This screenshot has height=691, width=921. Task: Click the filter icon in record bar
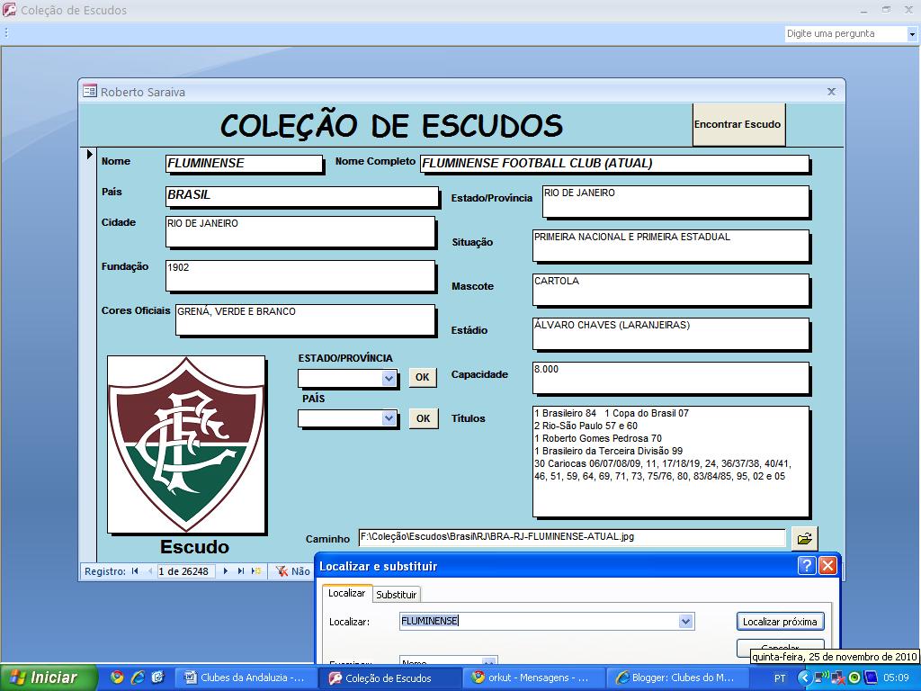tap(282, 571)
